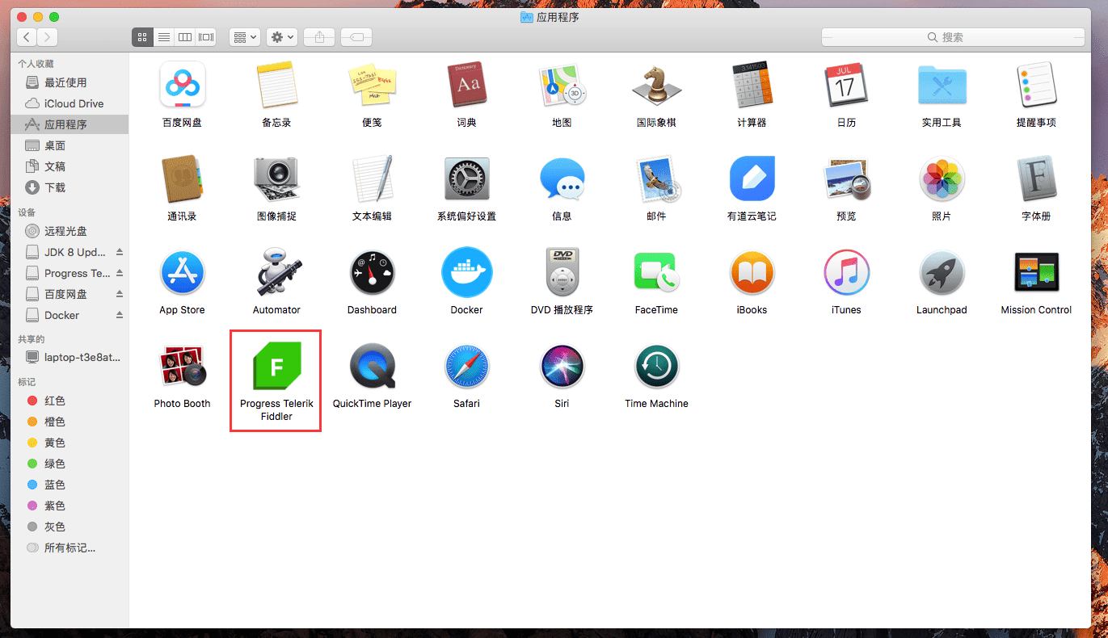Open the 图像捕捉 Image Capture app

[276, 178]
